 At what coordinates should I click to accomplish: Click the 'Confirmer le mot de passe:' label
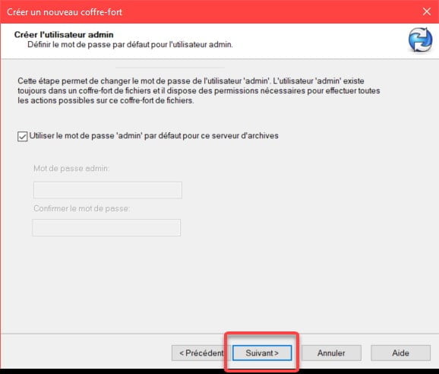tap(81, 208)
